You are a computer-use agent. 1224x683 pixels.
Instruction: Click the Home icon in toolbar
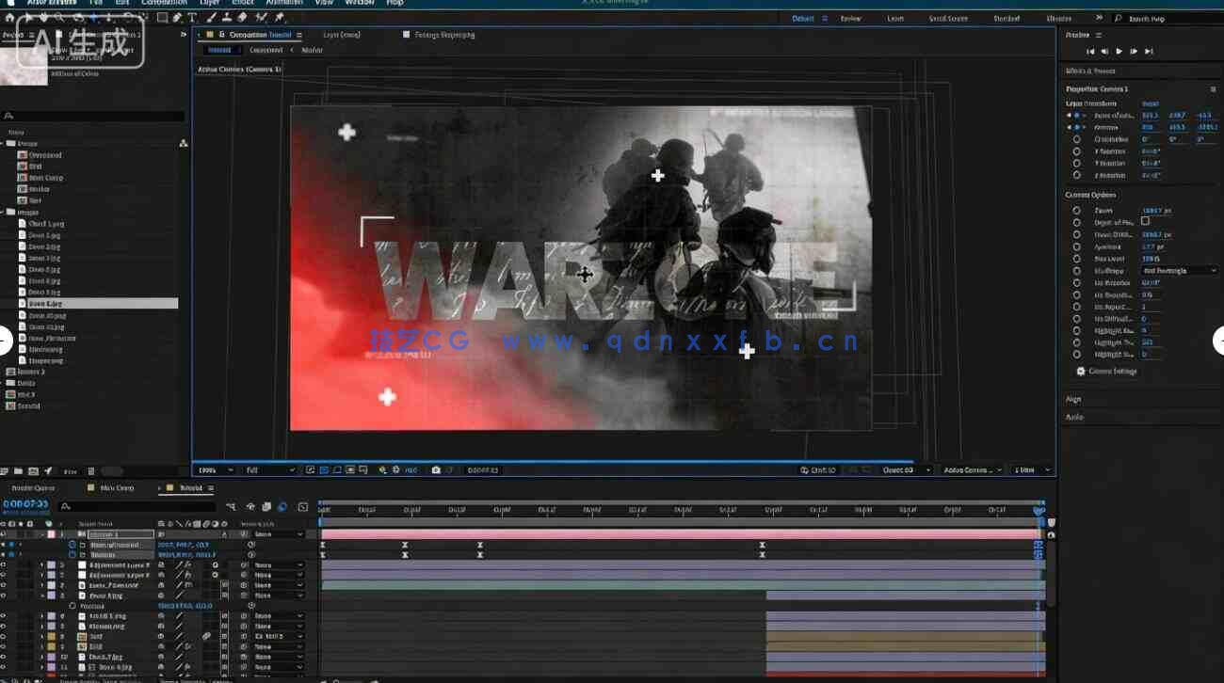(x=9, y=17)
